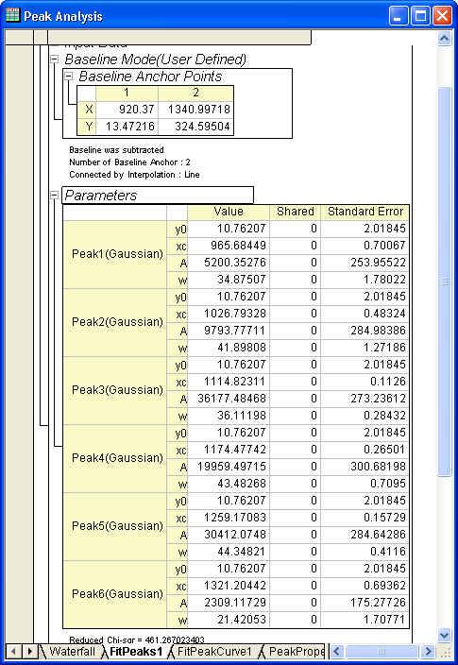Select the Peak4(Gaussian) row label
458x665 pixels.
point(117,458)
